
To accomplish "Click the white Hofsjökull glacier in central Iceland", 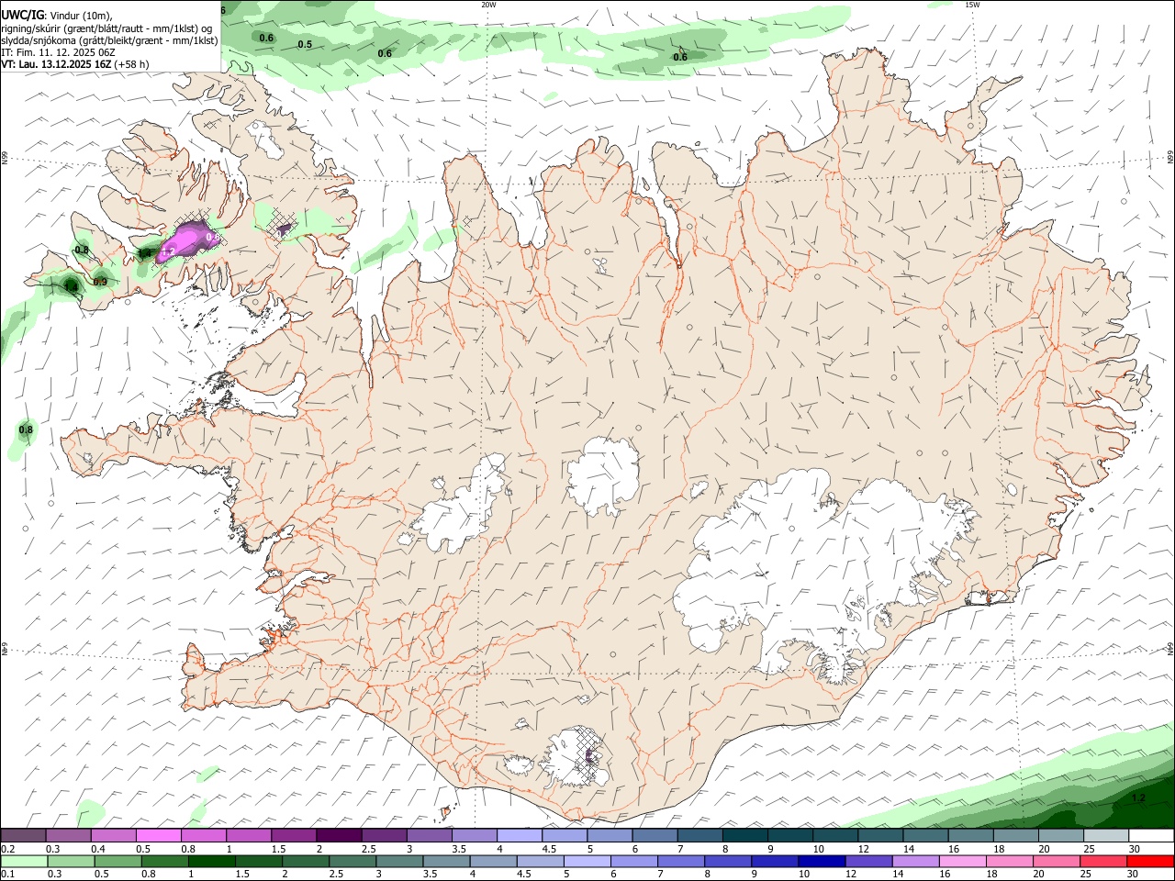I will click(x=603, y=474).
